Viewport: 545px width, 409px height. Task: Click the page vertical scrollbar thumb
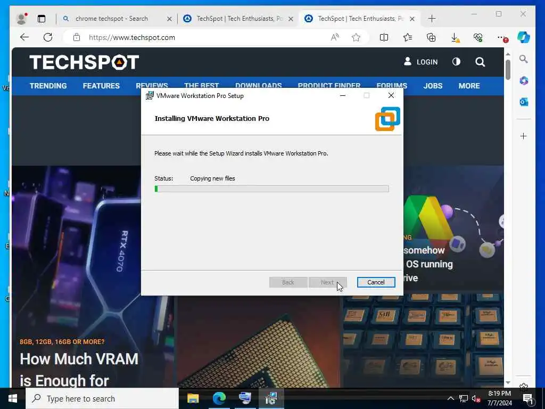(x=508, y=70)
